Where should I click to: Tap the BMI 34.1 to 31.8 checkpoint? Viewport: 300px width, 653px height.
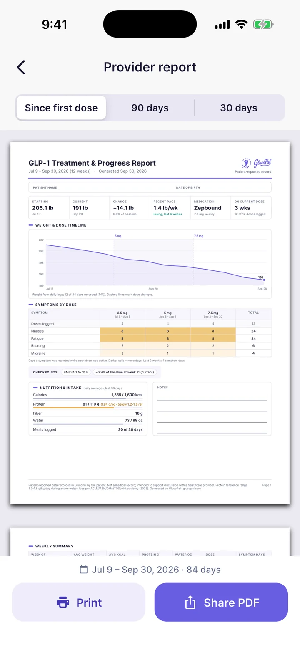tap(76, 372)
